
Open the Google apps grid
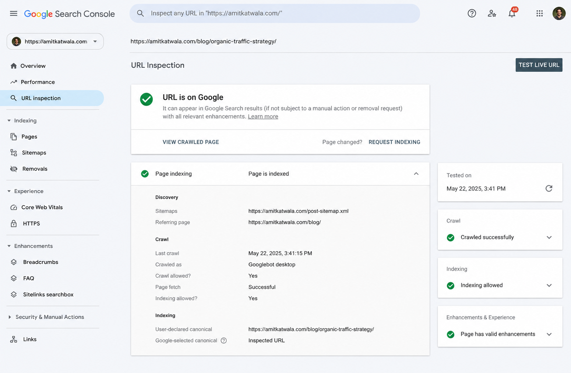539,14
